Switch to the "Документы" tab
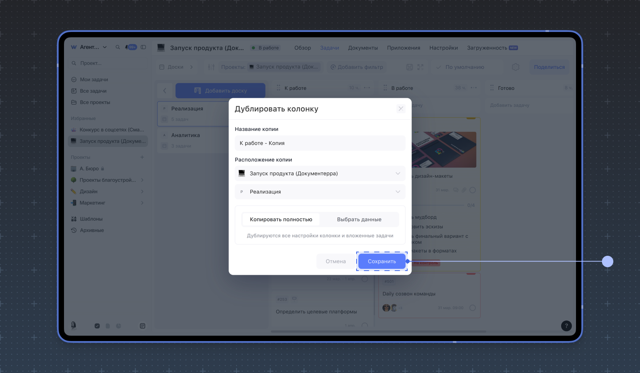Image resolution: width=640 pixels, height=373 pixels. (363, 48)
